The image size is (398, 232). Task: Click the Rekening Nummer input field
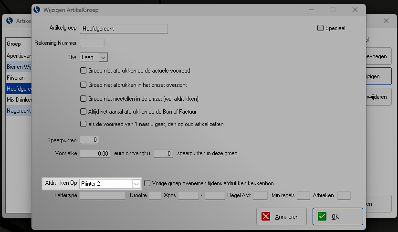(x=92, y=43)
